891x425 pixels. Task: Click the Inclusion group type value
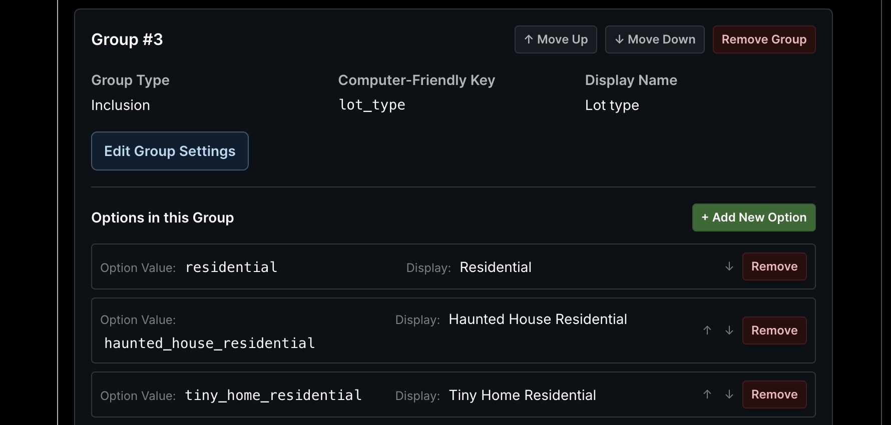click(x=121, y=105)
